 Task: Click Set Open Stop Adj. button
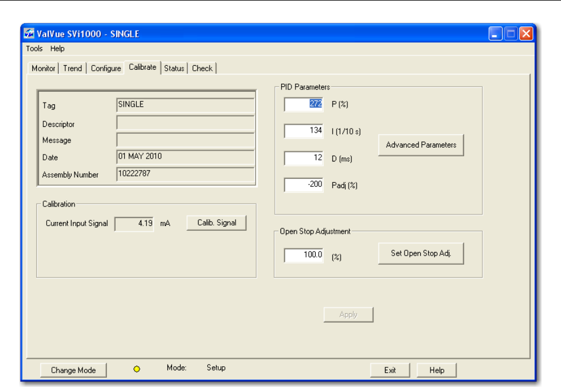click(x=421, y=254)
